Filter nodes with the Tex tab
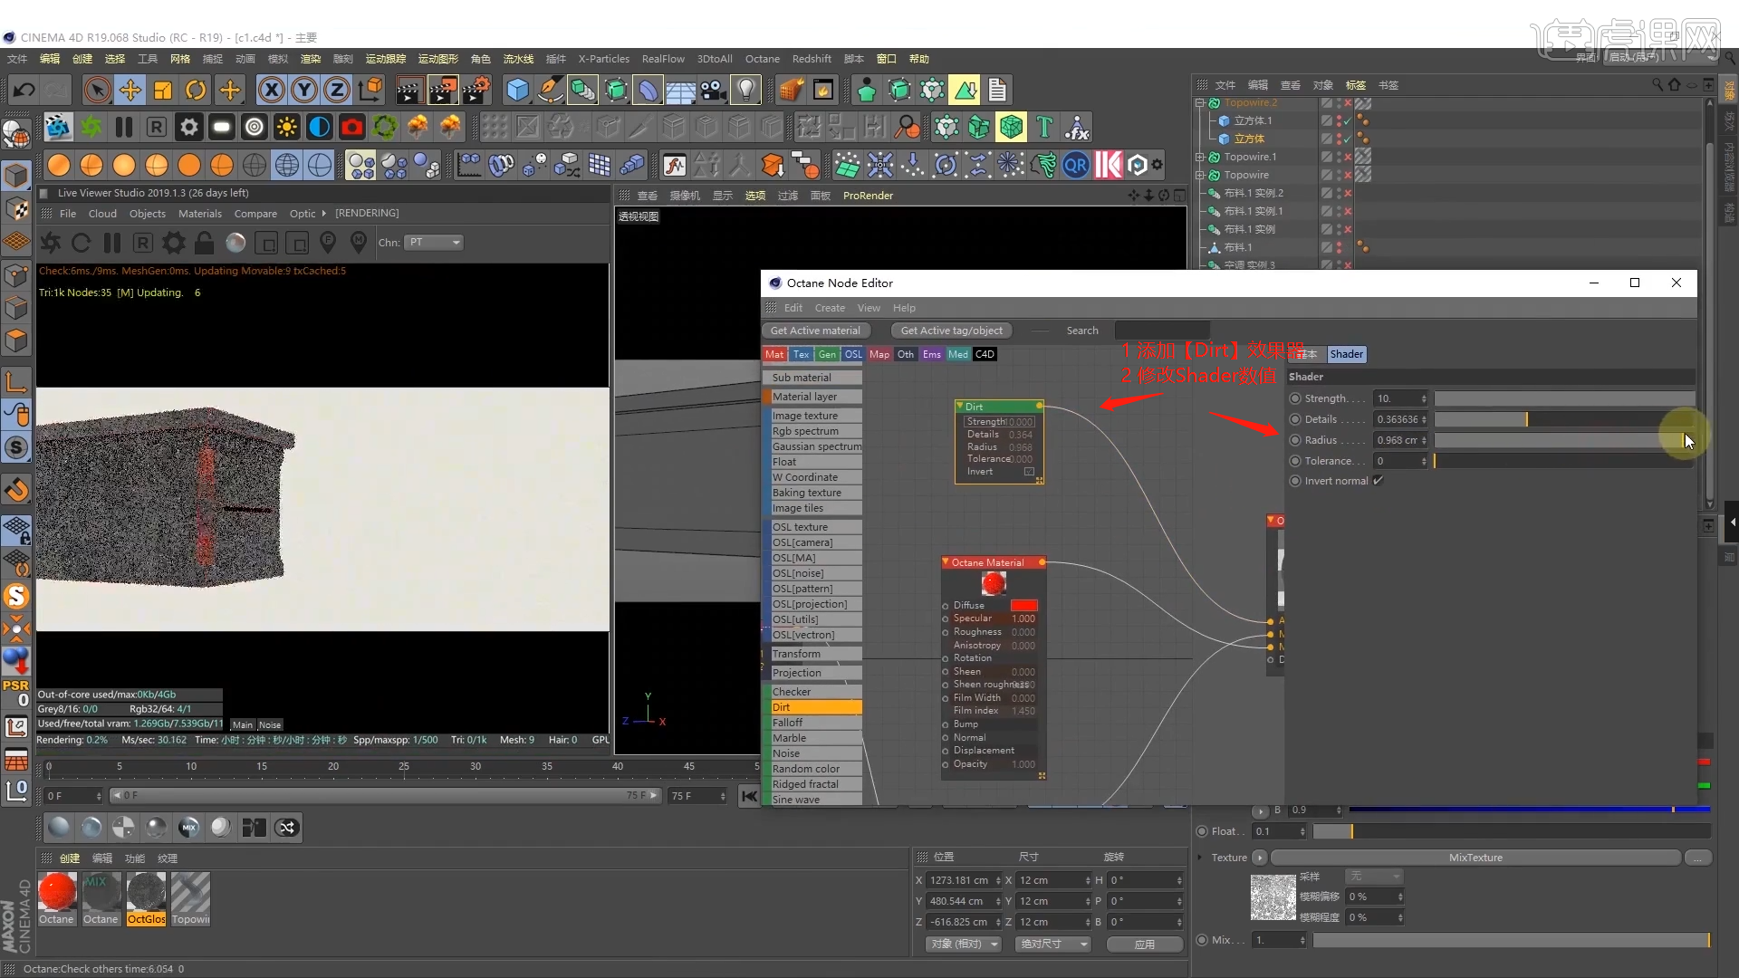This screenshot has width=1739, height=978. 801,354
